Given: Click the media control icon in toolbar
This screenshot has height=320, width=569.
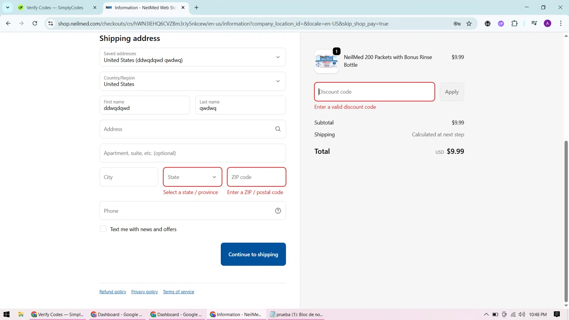Looking at the screenshot, I should pyautogui.click(x=534, y=24).
